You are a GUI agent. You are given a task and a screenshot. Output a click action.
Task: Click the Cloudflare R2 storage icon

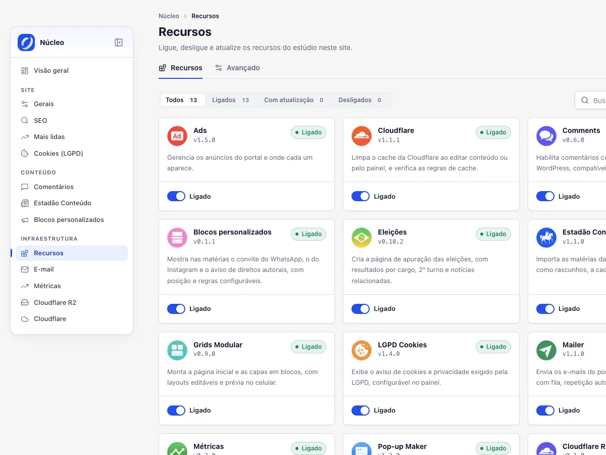pos(25,303)
